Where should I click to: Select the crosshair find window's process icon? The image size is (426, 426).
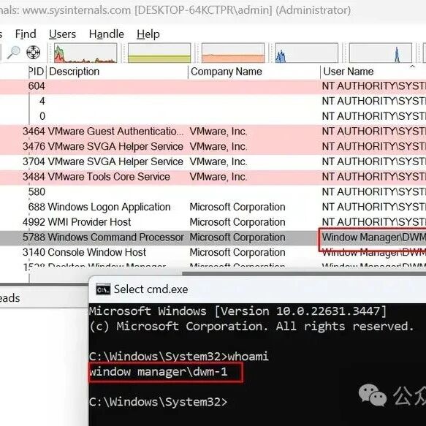[33, 52]
